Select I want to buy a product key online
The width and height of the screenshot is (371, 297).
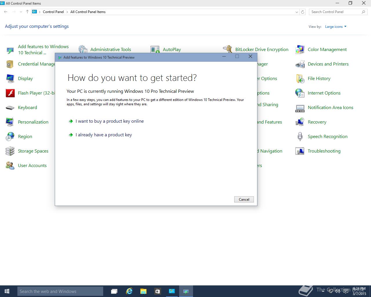tap(110, 121)
